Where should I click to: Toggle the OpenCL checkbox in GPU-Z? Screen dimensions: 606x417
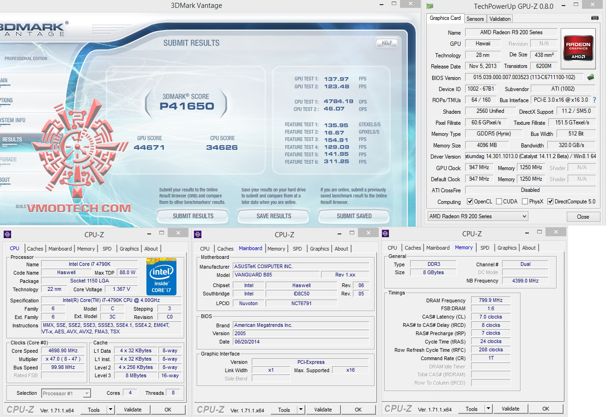[470, 202]
